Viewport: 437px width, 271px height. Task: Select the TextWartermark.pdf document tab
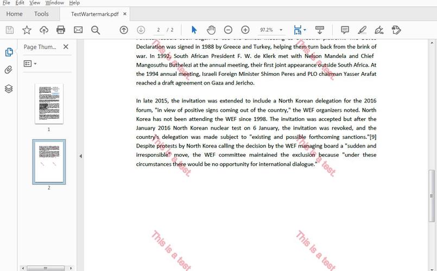coord(95,14)
